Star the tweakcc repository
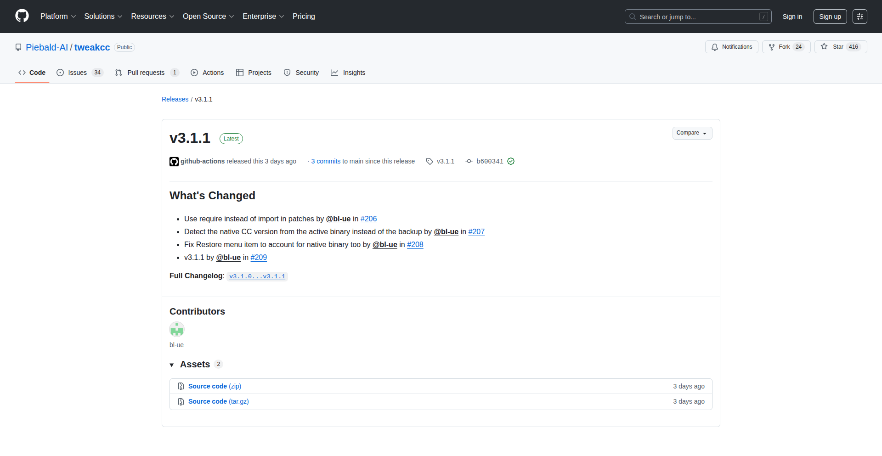882x456 pixels. click(840, 47)
